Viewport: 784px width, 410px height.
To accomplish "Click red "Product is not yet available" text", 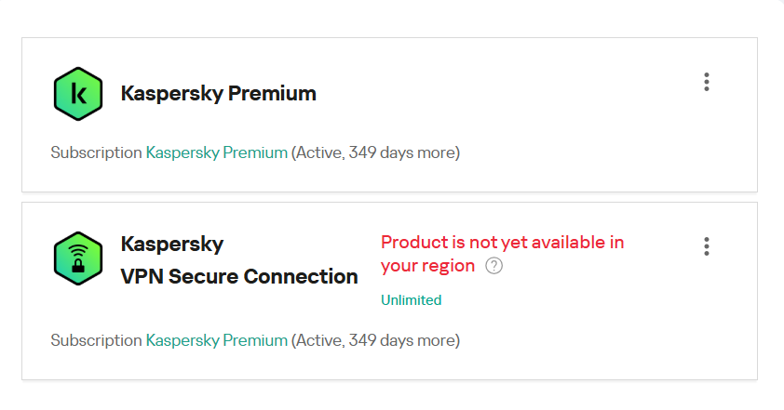I will coord(502,242).
